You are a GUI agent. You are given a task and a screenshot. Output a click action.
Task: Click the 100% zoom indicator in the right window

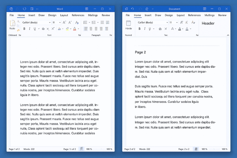[204, 149]
